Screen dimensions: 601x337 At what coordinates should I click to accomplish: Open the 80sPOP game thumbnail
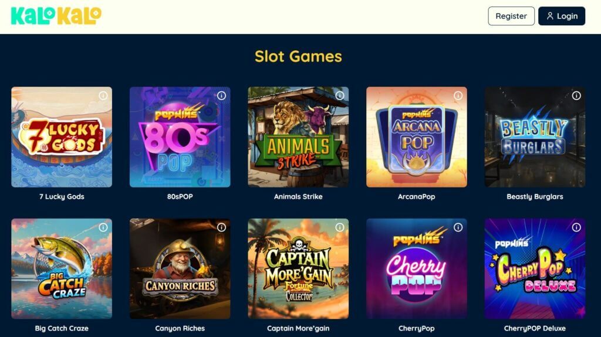point(180,137)
